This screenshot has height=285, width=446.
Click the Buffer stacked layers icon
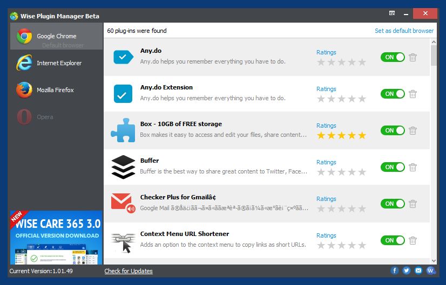pos(123,167)
